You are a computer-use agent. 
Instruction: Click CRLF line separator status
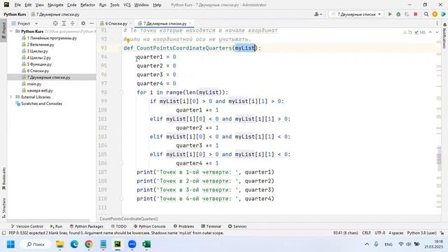pyautogui.click(x=366, y=233)
